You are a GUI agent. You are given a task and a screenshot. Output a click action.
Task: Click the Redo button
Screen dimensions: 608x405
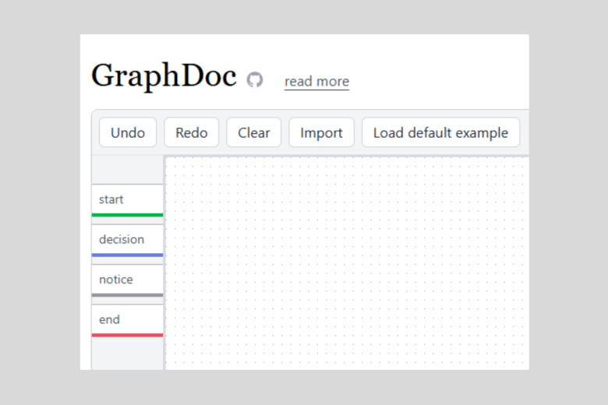click(x=192, y=132)
